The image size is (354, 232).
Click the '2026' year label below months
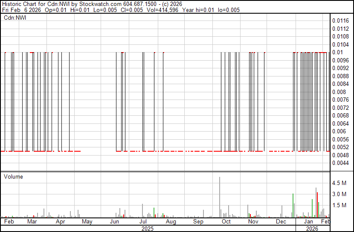tap(312, 229)
